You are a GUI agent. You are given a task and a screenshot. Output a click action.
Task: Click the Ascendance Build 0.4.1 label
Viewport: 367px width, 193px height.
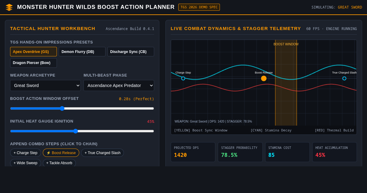click(x=130, y=29)
